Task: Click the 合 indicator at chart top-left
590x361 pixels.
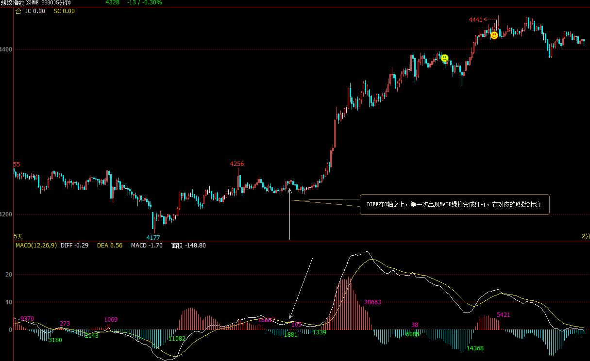Action: click(18, 11)
